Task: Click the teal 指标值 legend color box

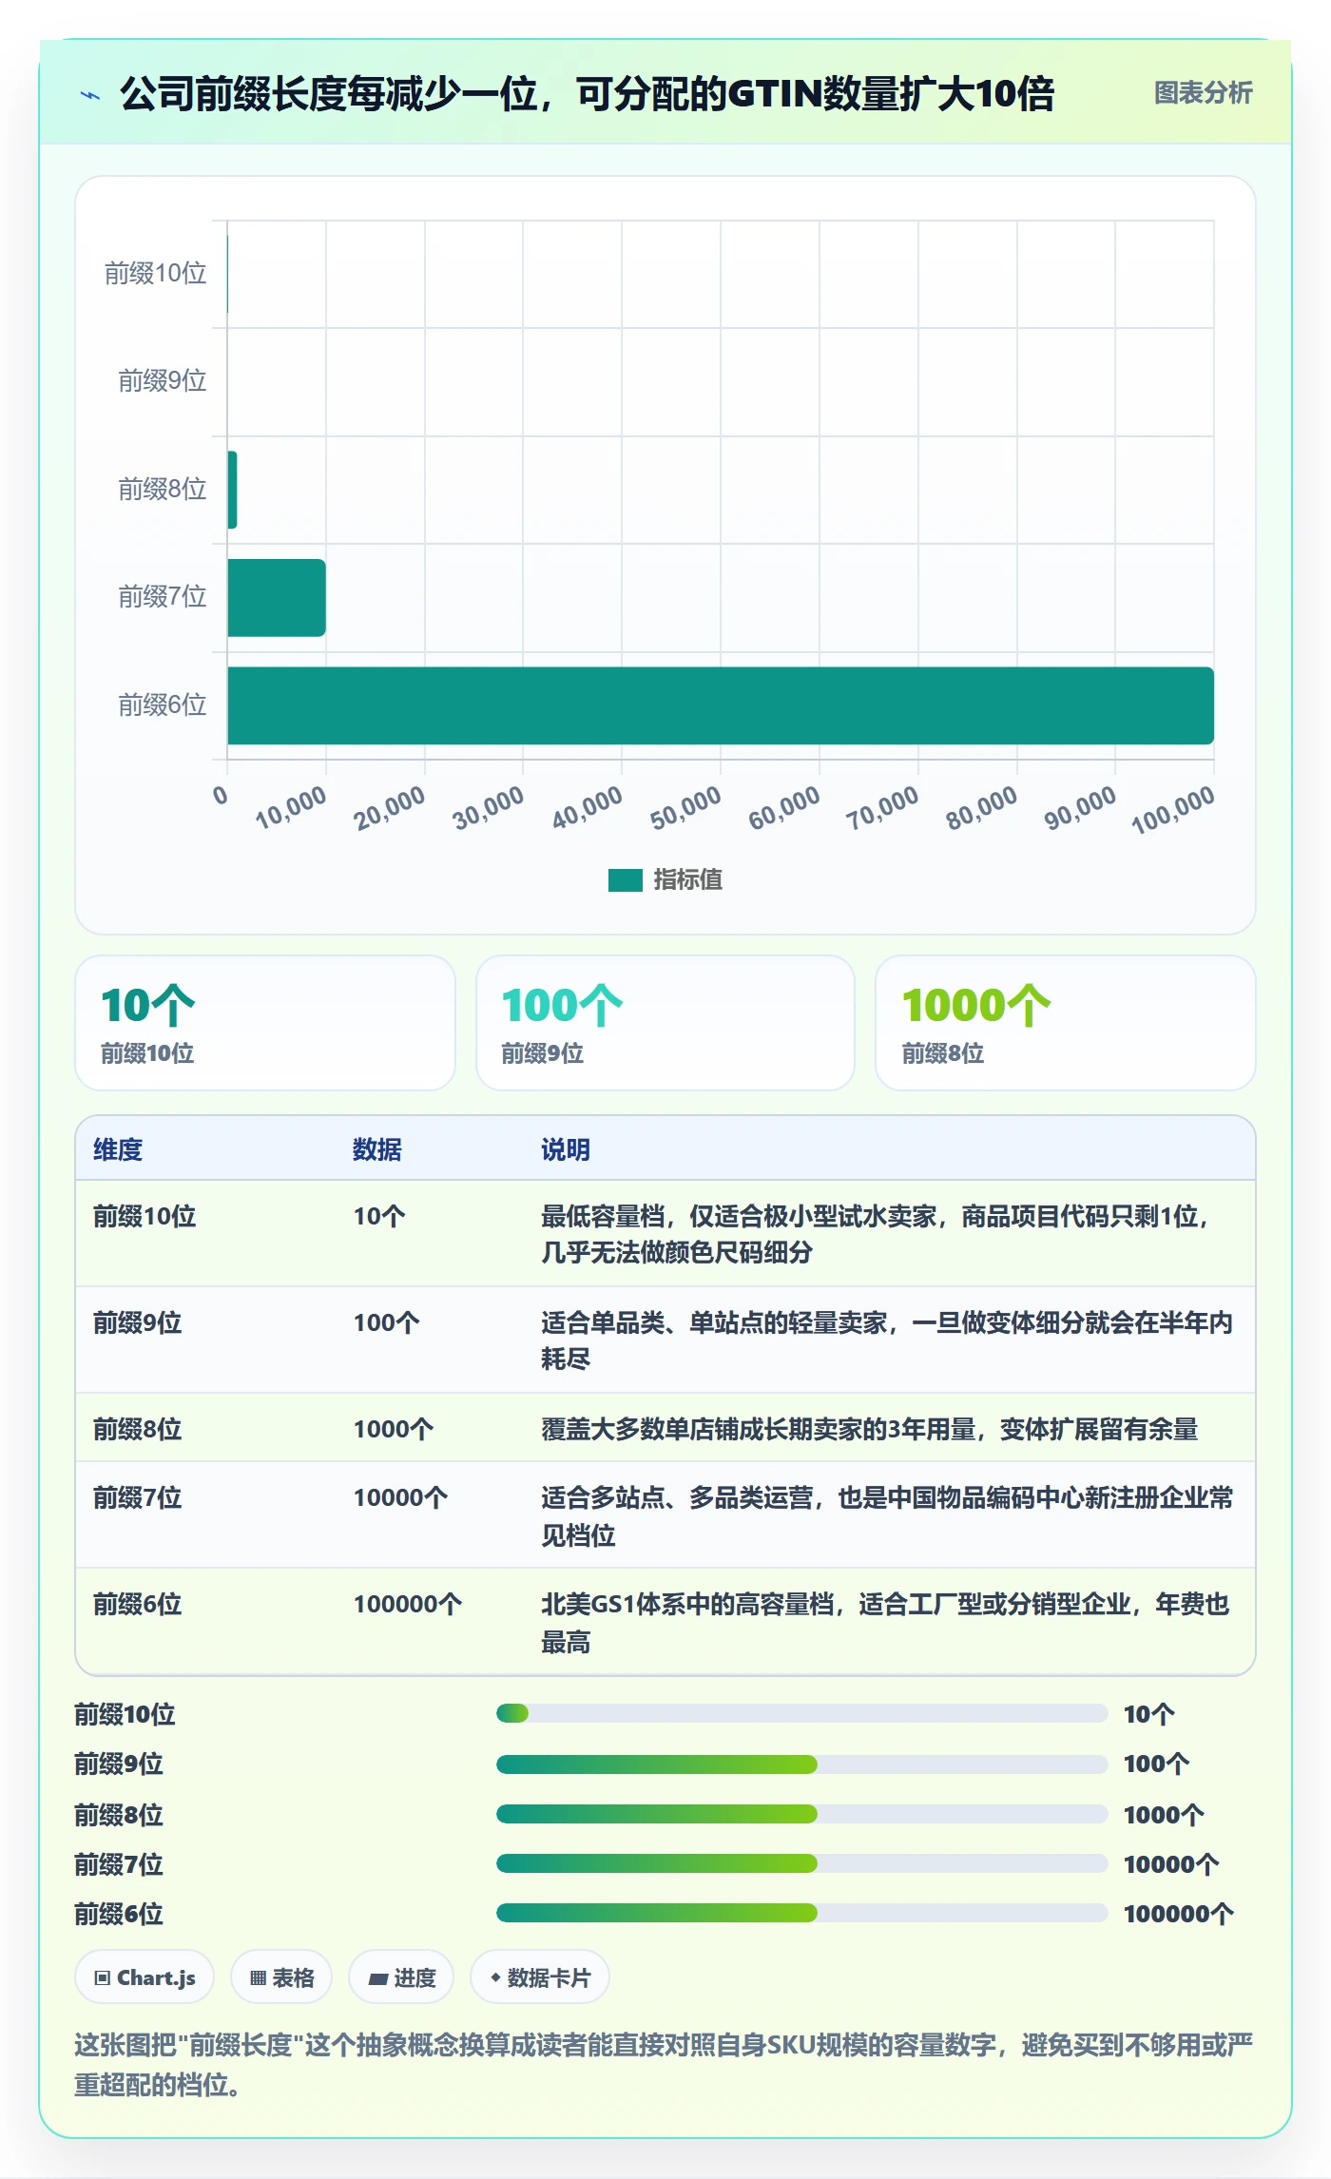Action: pos(625,880)
